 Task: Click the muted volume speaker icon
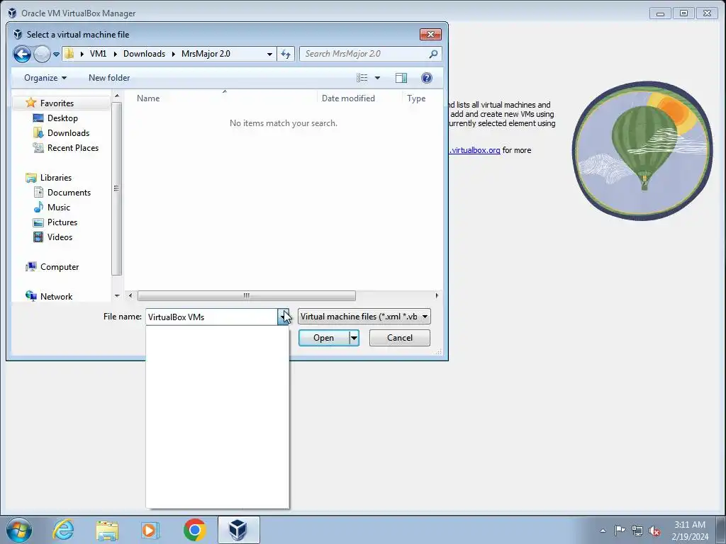[654, 531]
